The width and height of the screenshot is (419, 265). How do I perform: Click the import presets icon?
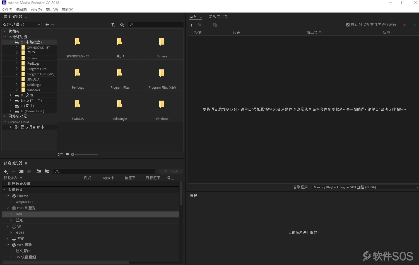pyautogui.click(x=38, y=171)
